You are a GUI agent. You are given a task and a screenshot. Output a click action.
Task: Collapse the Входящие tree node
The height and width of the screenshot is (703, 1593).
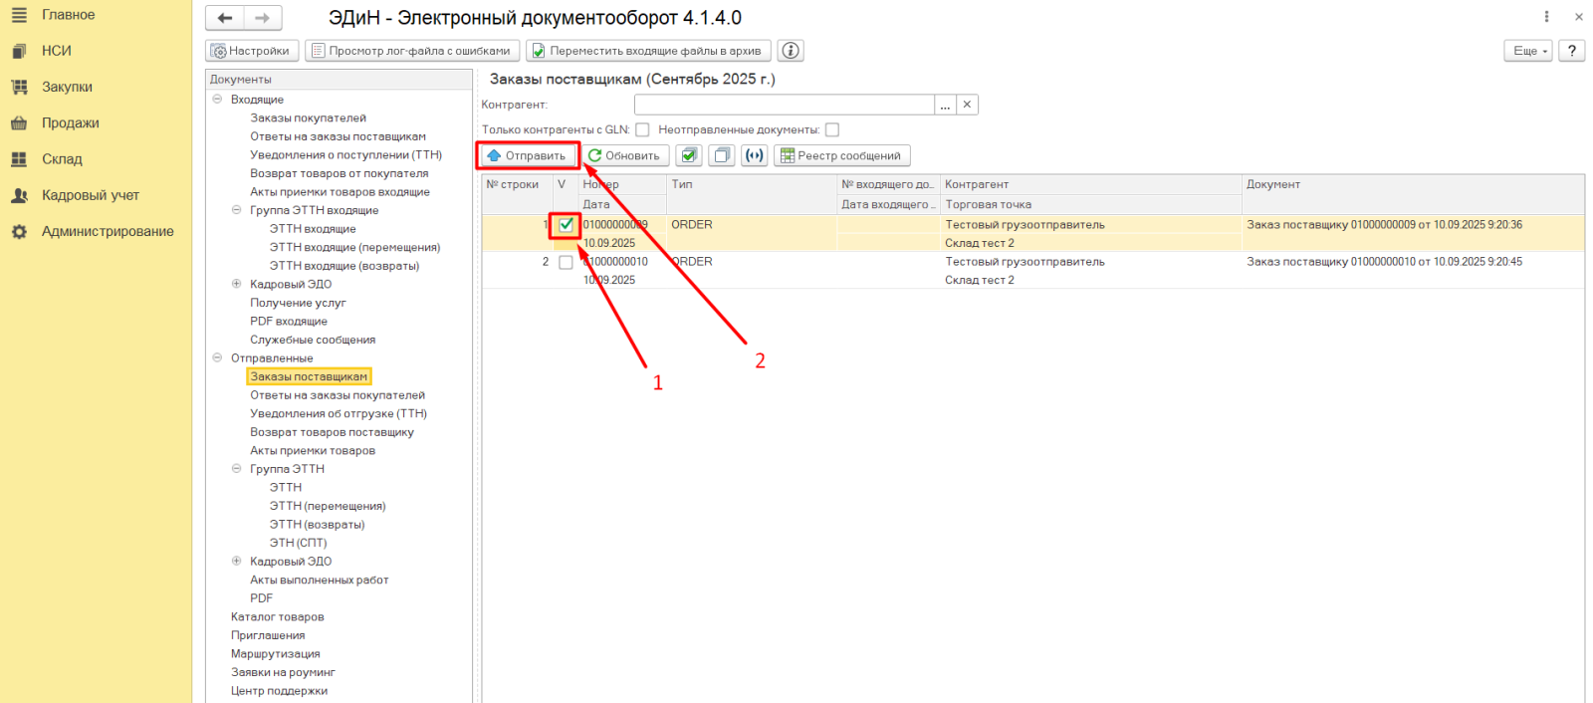pos(217,100)
